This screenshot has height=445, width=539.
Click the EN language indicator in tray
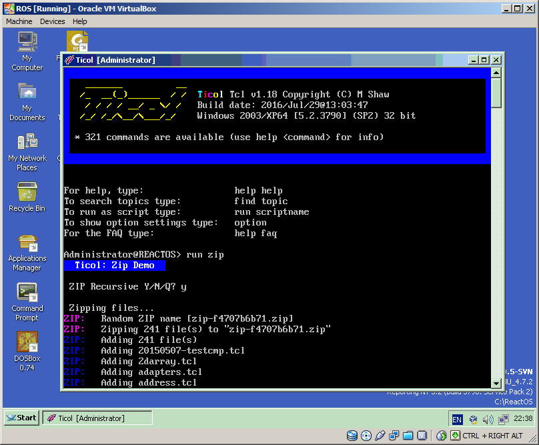click(457, 419)
